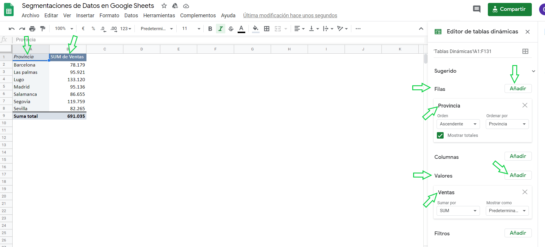The width and height of the screenshot is (545, 247).
Task: Toggle the Mostrar totales checkbox
Action: (x=440, y=135)
